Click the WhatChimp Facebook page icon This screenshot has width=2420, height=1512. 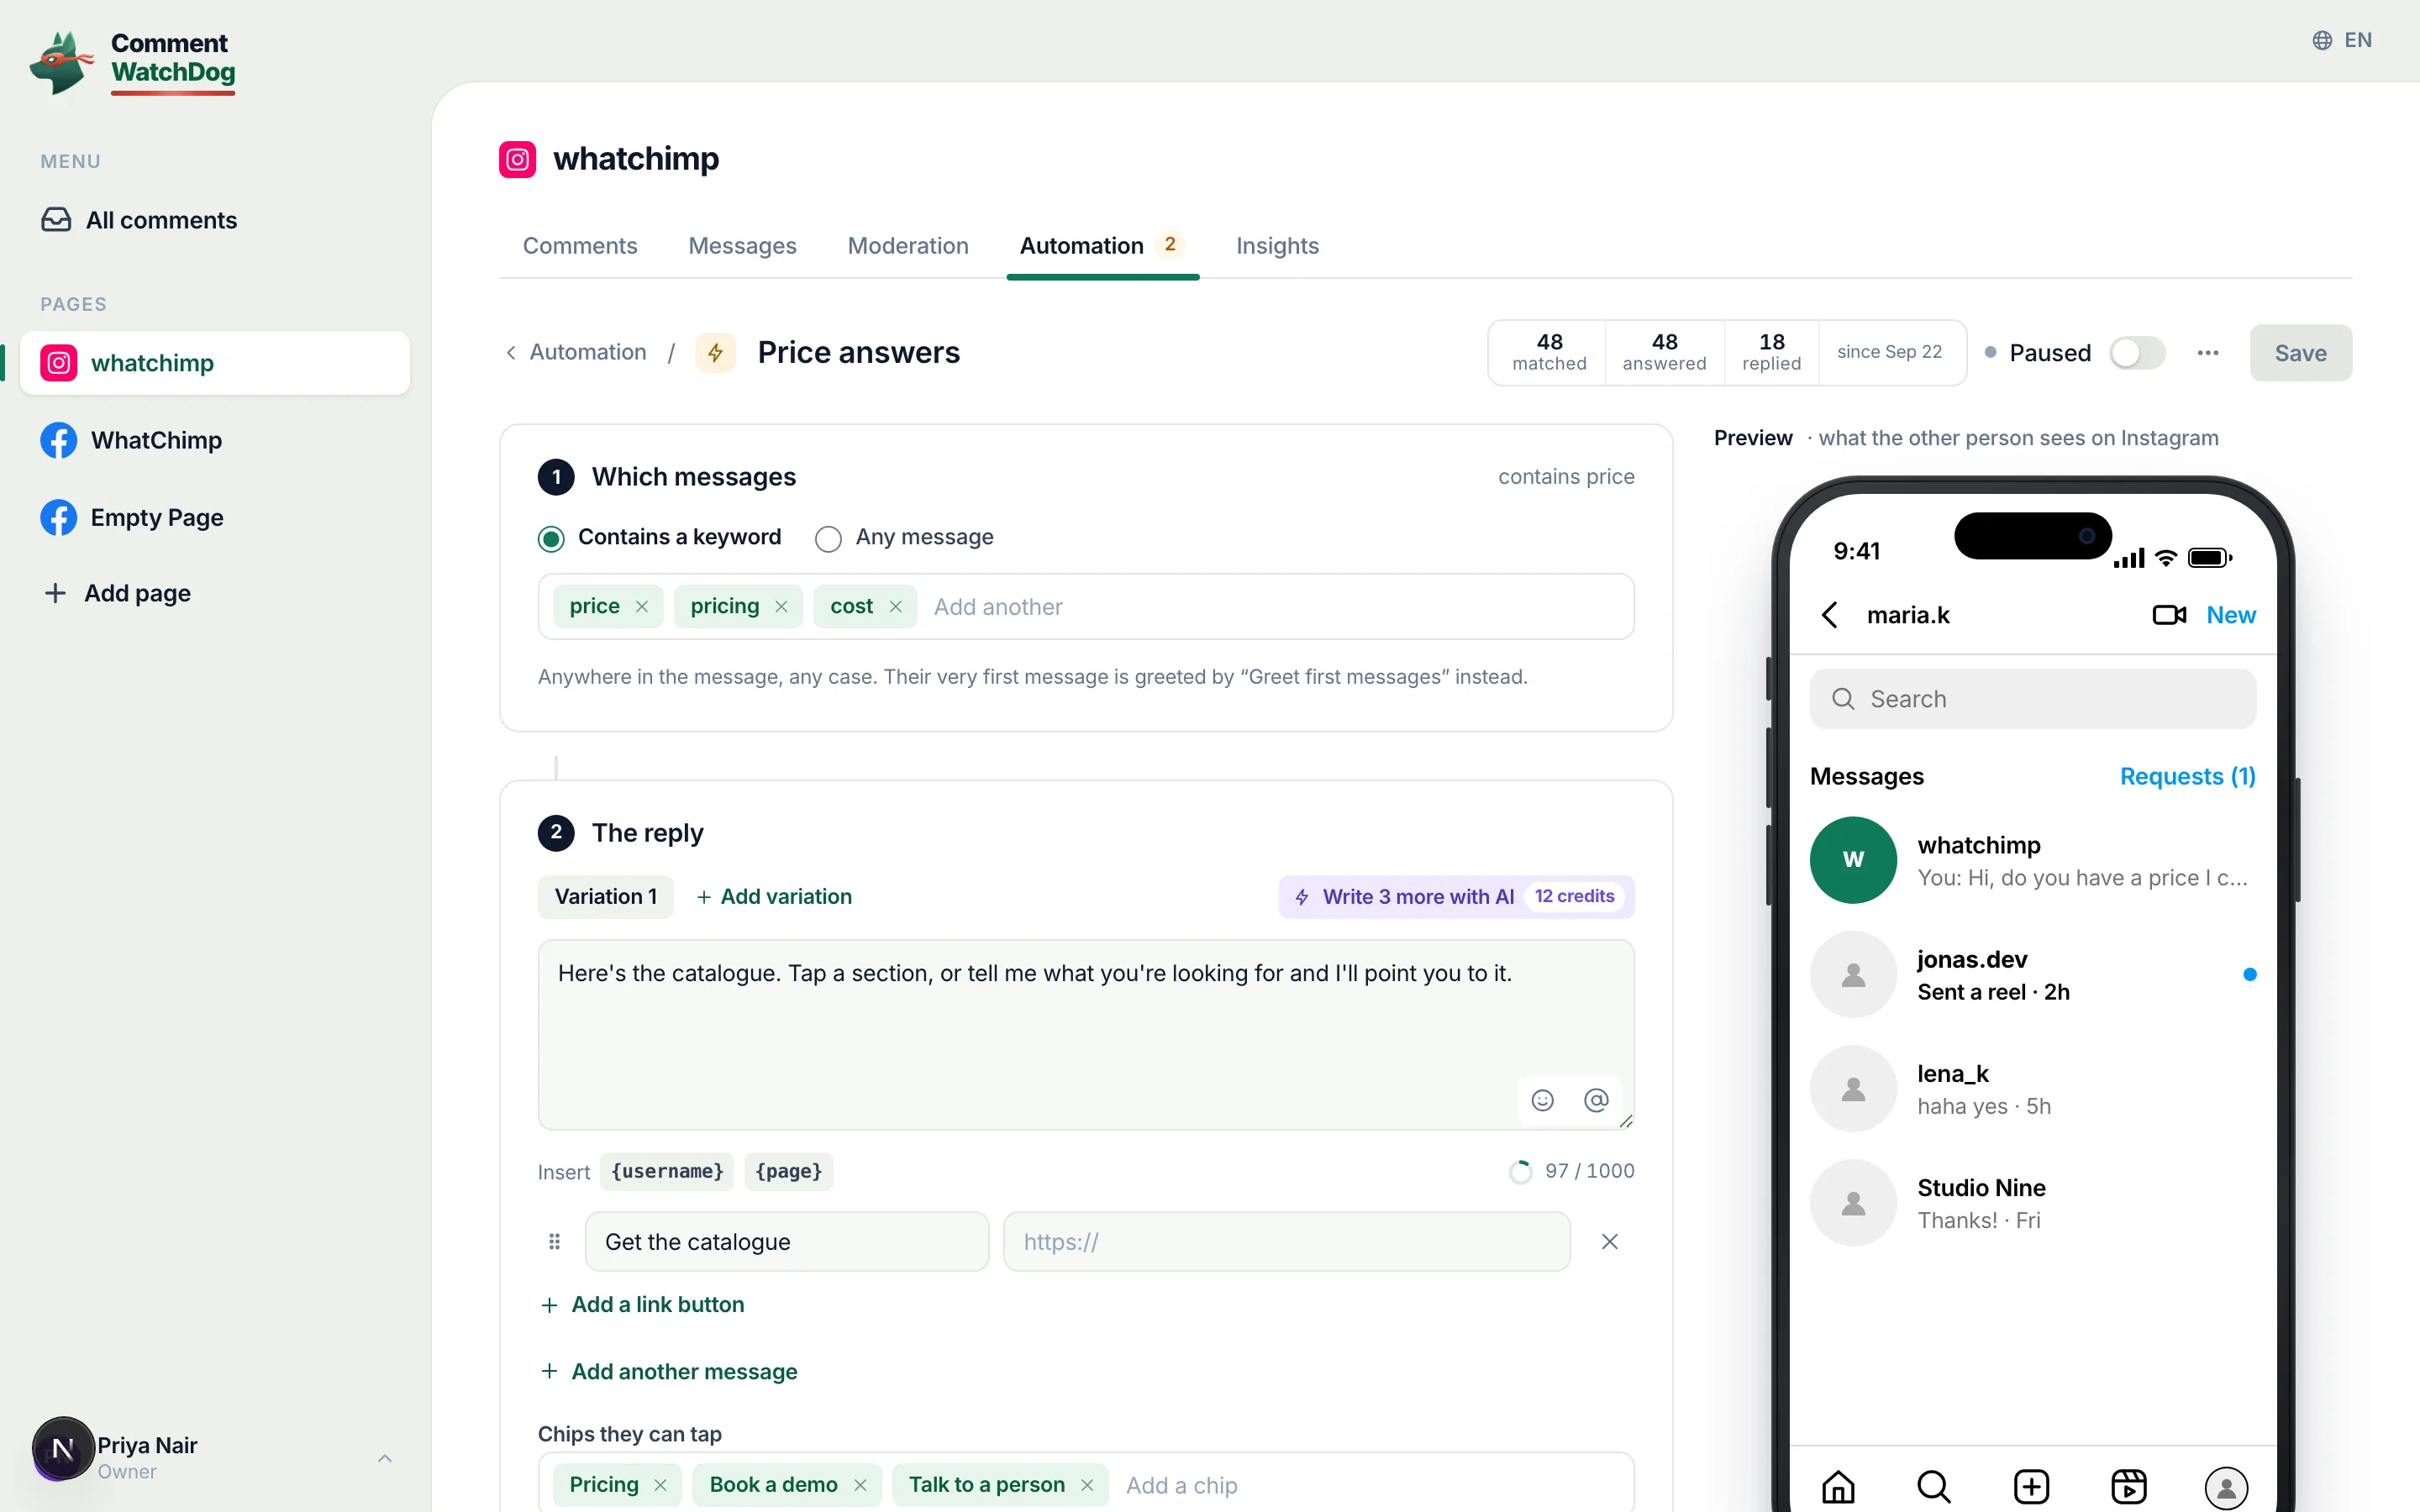(x=59, y=440)
